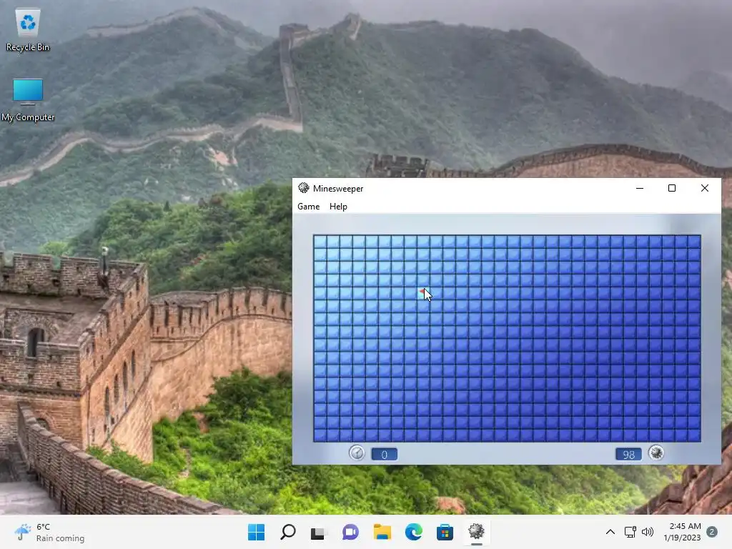732x549 pixels.
Task: Open the Windows Start menu
Action: pos(257,532)
